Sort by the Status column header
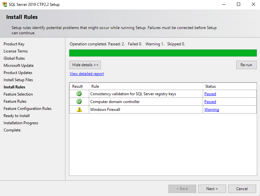 coord(230,86)
